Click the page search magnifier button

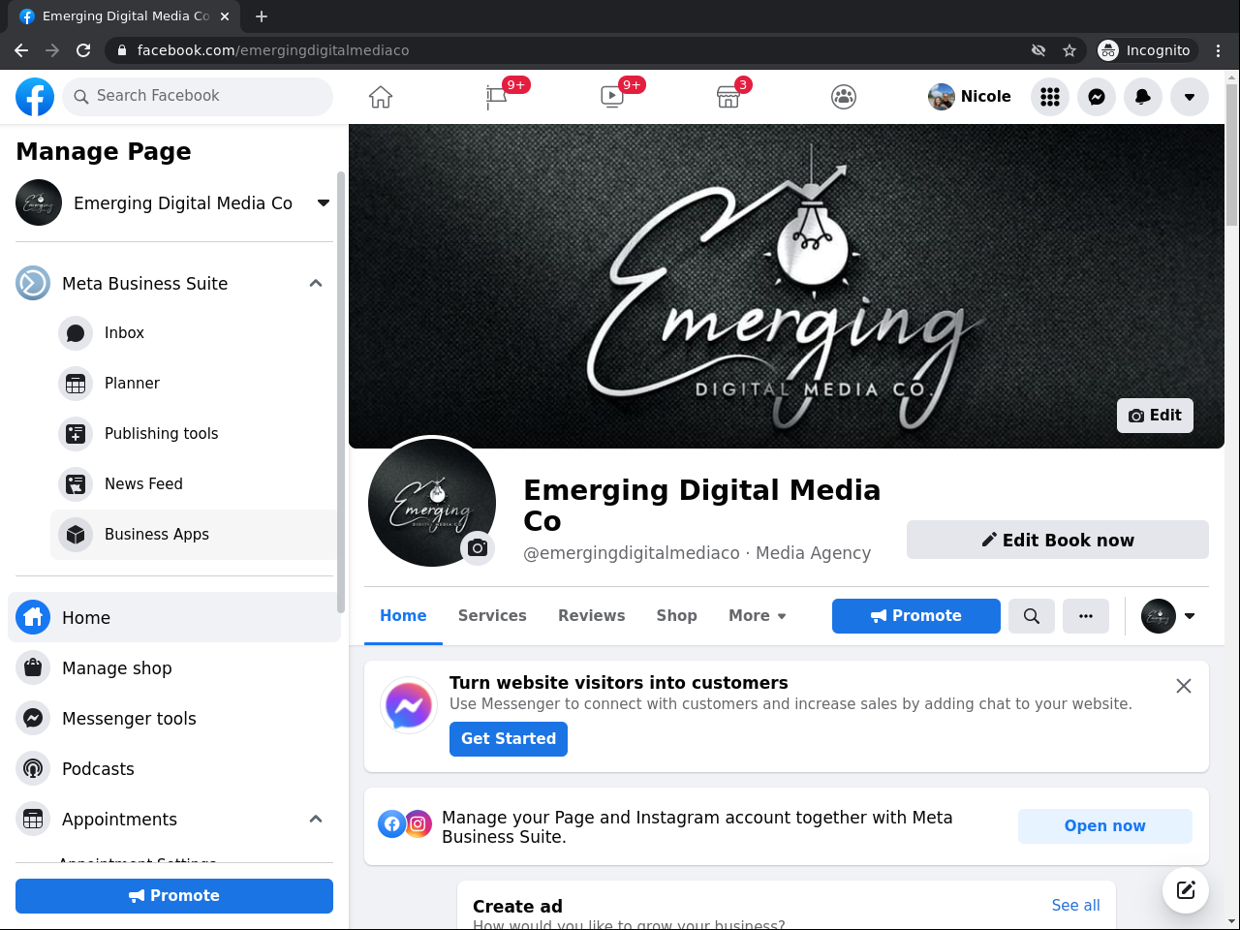point(1032,616)
